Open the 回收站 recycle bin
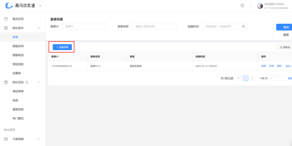Screen dimensions: 292x146 point(285,47)
